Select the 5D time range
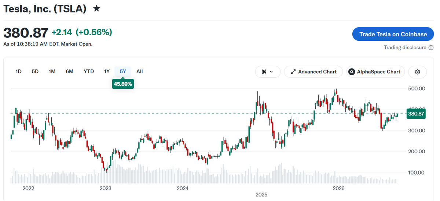Viewport: 440px width, 201px height. [x=35, y=72]
